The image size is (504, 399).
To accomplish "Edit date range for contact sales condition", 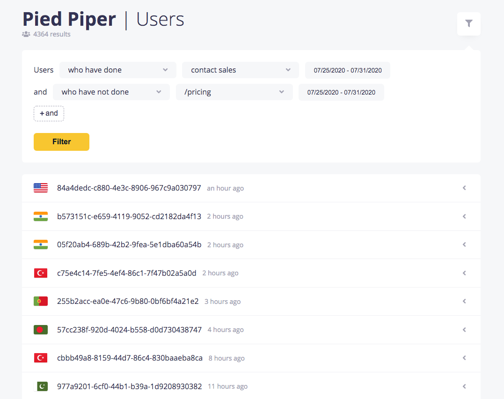I will coord(347,70).
